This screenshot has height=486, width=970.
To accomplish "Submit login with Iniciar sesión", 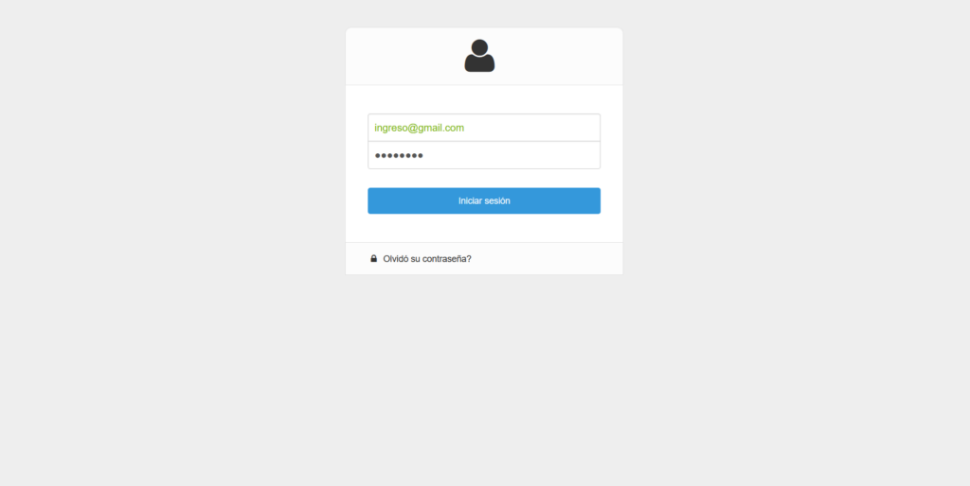I will (x=484, y=200).
